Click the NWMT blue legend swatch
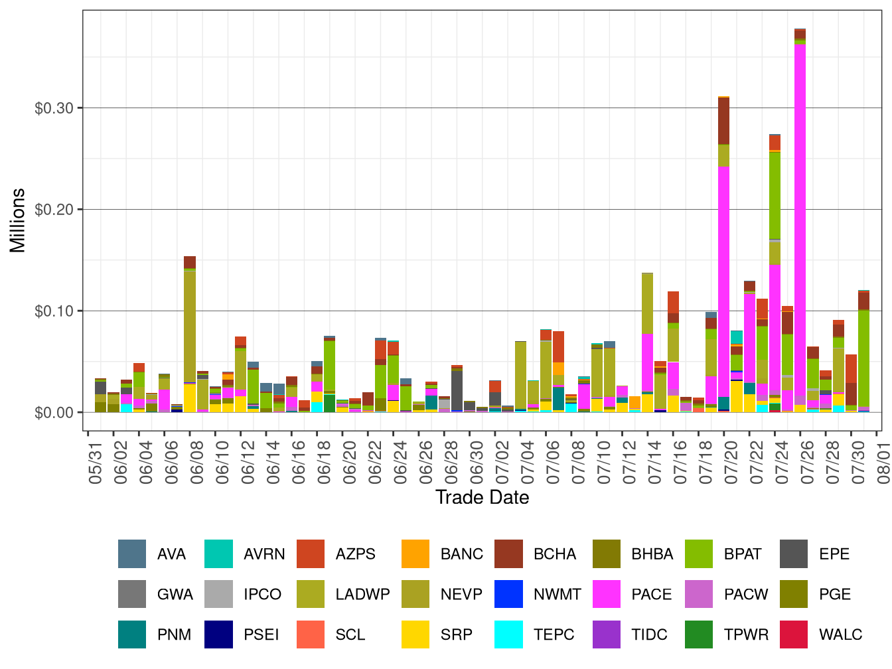The image size is (892, 669). pyautogui.click(x=508, y=594)
